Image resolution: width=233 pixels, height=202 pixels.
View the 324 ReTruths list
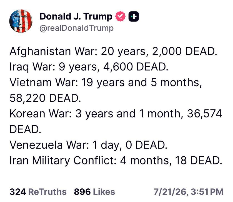38,192
